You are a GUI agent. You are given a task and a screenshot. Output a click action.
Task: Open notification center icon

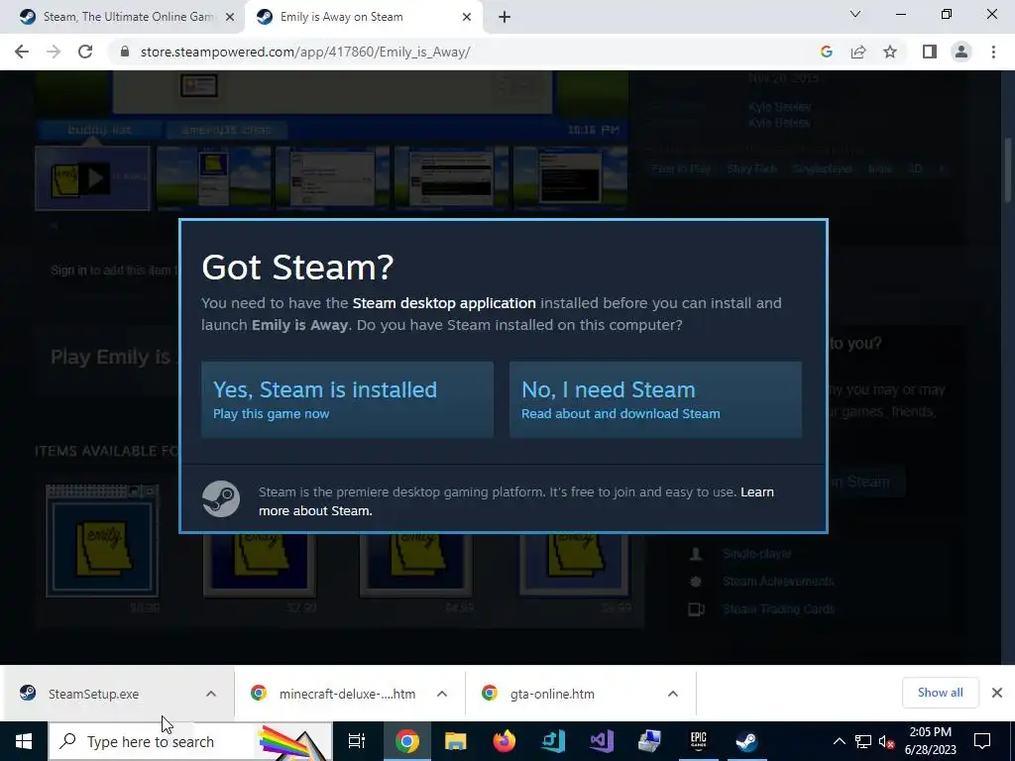982,741
